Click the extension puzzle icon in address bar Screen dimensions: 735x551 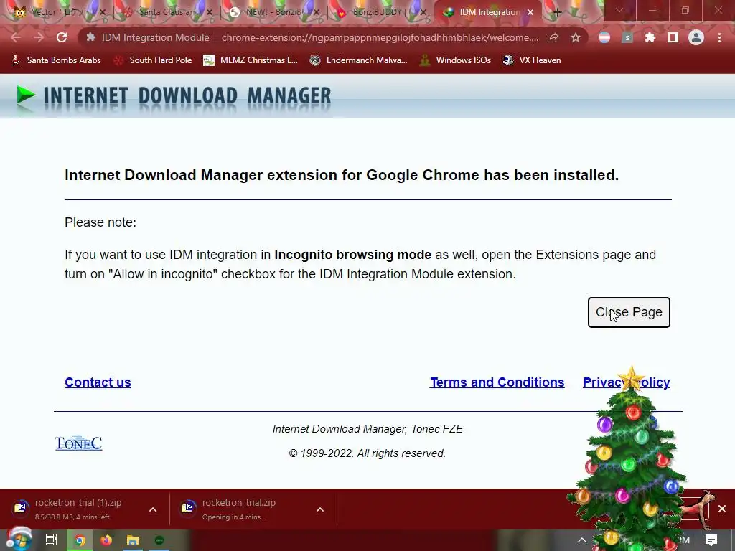click(x=90, y=37)
